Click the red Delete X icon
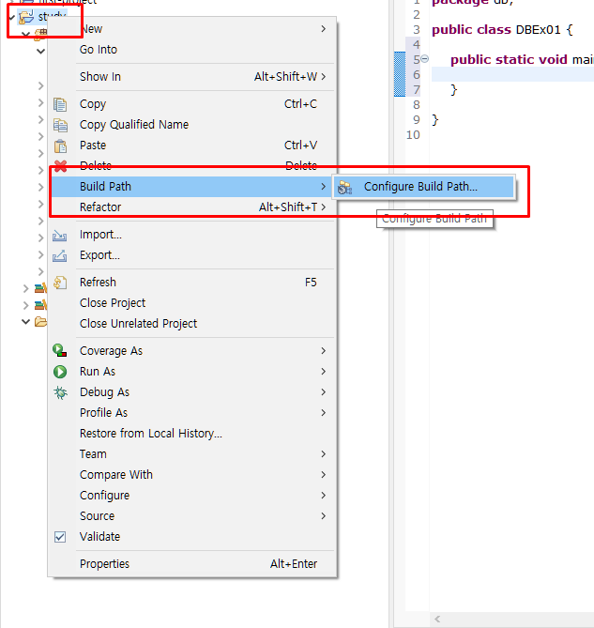 tap(60, 166)
